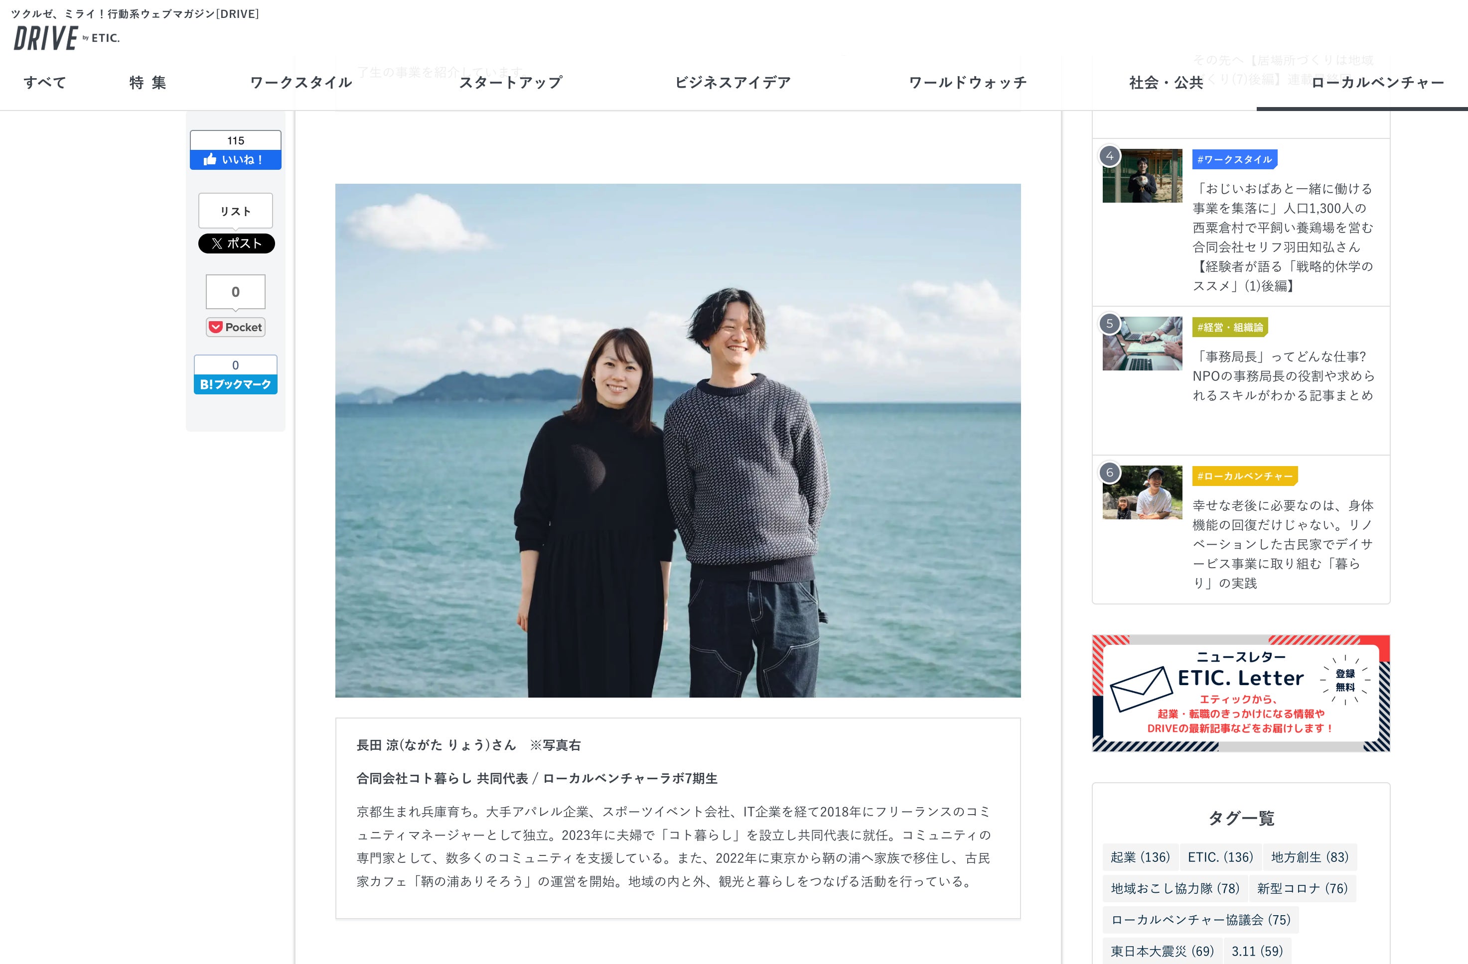
Task: Click the リスト share button
Action: pyautogui.click(x=236, y=211)
